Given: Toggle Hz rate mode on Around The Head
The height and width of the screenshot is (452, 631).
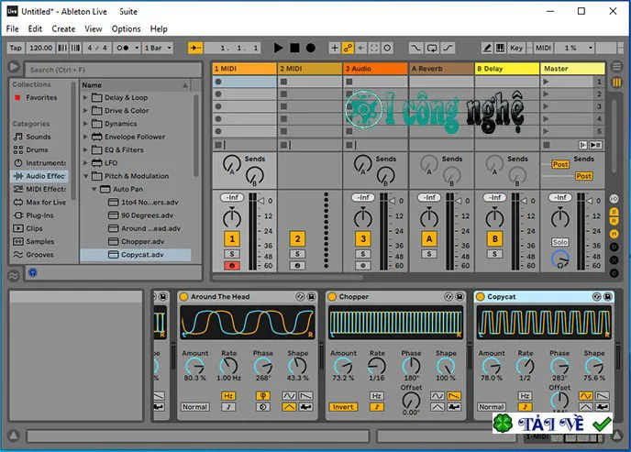Looking at the screenshot, I should coord(228,396).
